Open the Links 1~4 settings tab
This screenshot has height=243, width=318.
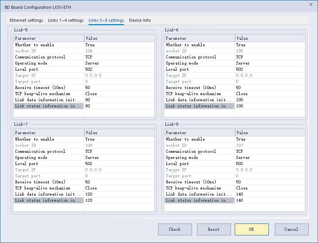(x=66, y=20)
